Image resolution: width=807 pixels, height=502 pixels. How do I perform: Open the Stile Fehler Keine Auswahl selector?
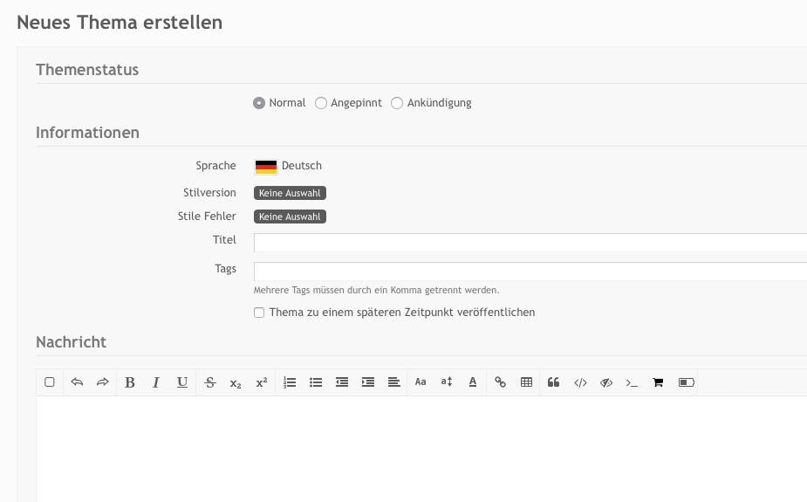290,217
